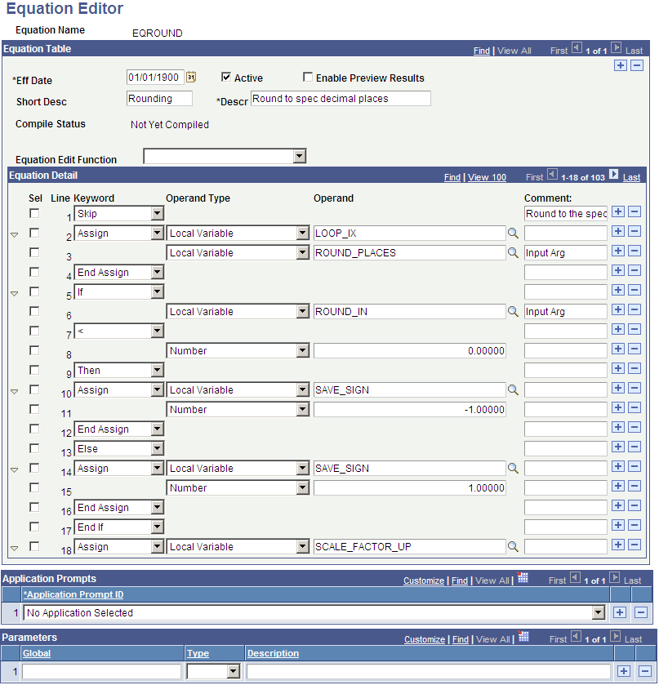
Task: Open the calendar picker for Eff Date
Action: (x=191, y=77)
